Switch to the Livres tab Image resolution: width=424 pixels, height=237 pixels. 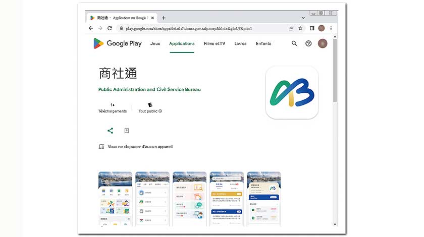click(x=240, y=43)
